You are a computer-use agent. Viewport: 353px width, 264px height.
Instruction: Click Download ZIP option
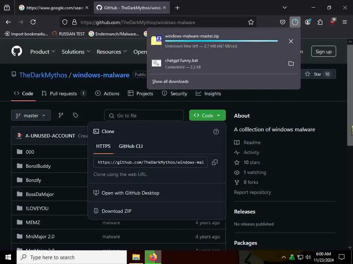tap(117, 211)
